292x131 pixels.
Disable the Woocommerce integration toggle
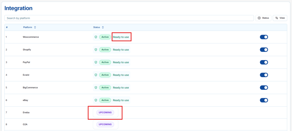pyautogui.click(x=264, y=37)
